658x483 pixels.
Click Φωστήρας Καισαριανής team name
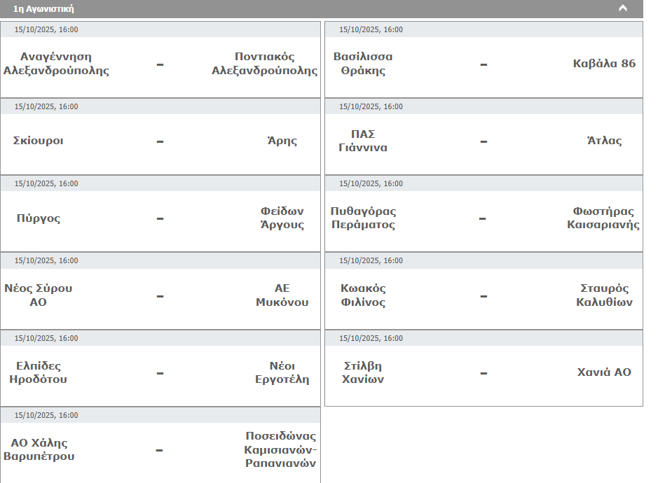point(603,218)
